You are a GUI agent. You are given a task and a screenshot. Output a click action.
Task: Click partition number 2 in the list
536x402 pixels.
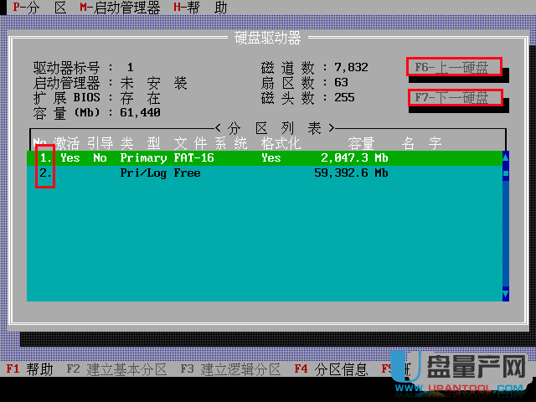coord(44,173)
